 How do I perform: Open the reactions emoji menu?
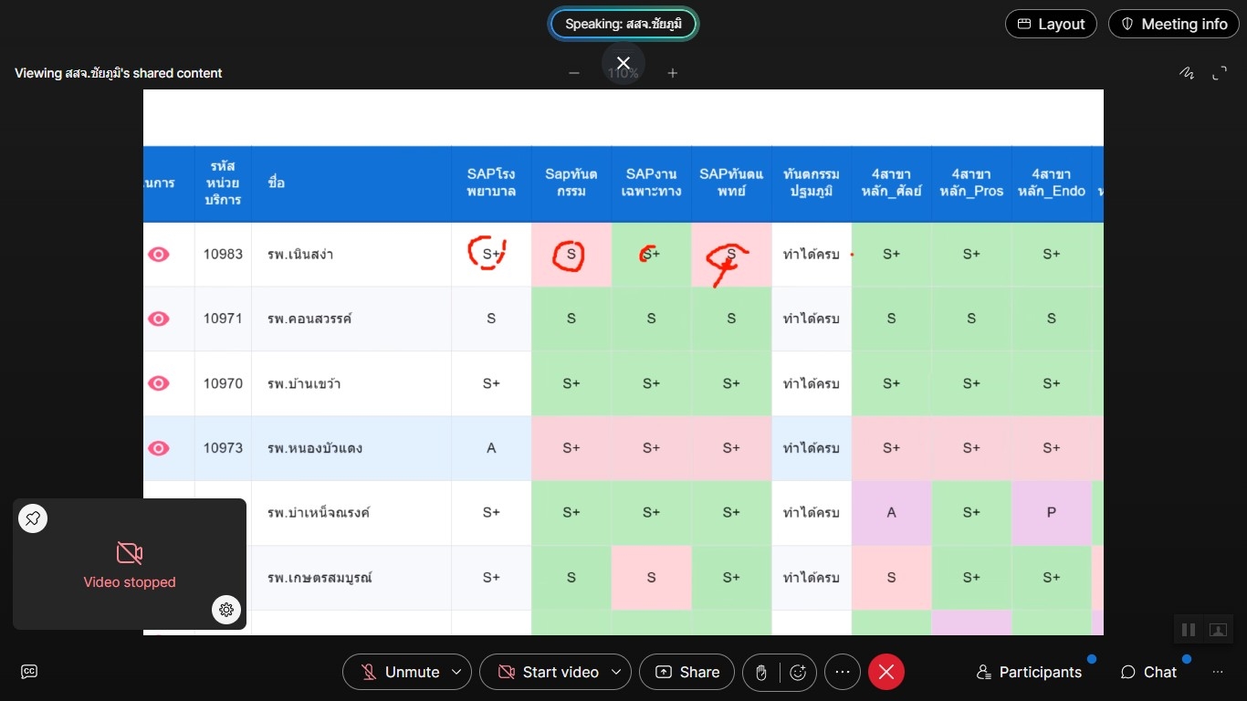(798, 672)
